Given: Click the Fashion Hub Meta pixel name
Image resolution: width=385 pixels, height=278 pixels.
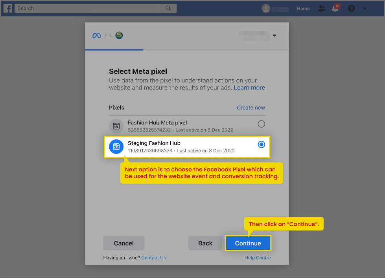Looking at the screenshot, I should tap(157, 123).
